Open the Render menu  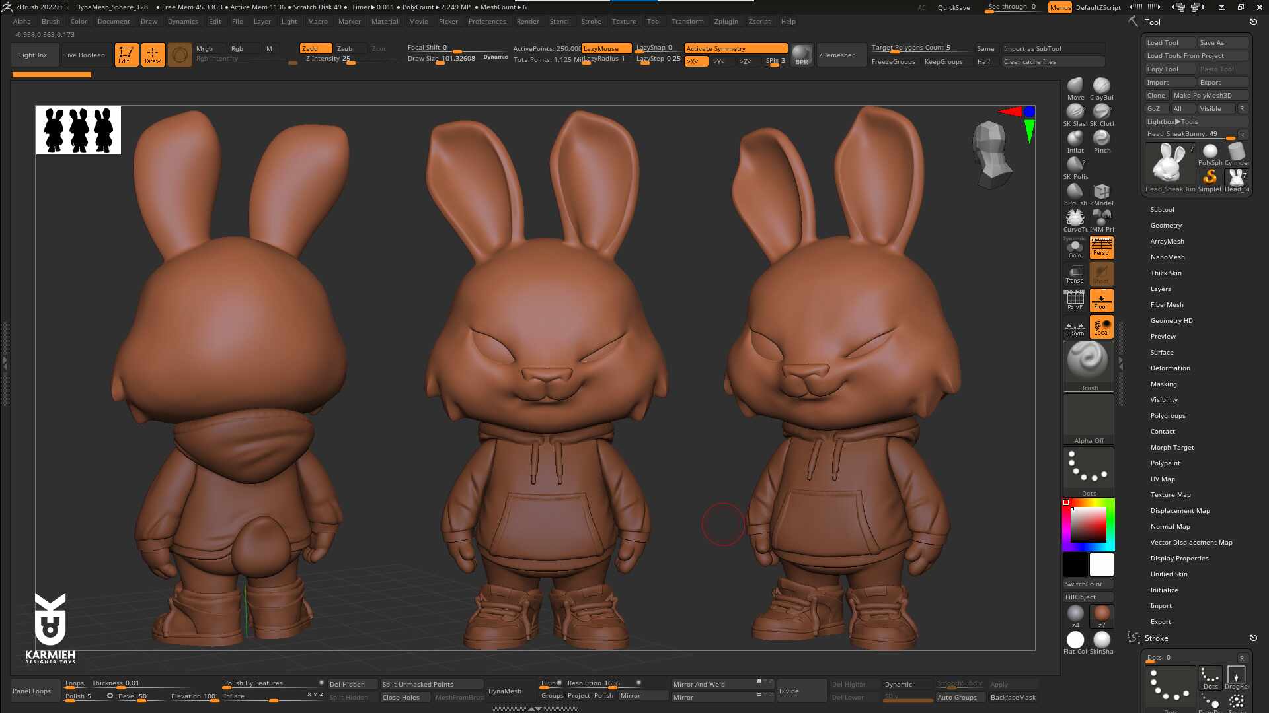point(527,22)
